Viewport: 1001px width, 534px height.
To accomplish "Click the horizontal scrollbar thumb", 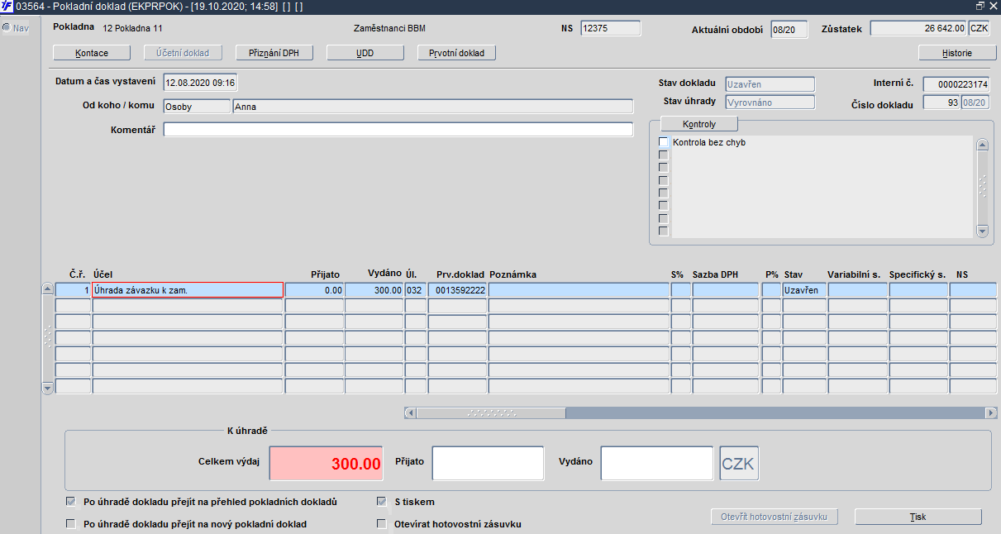I will point(492,412).
